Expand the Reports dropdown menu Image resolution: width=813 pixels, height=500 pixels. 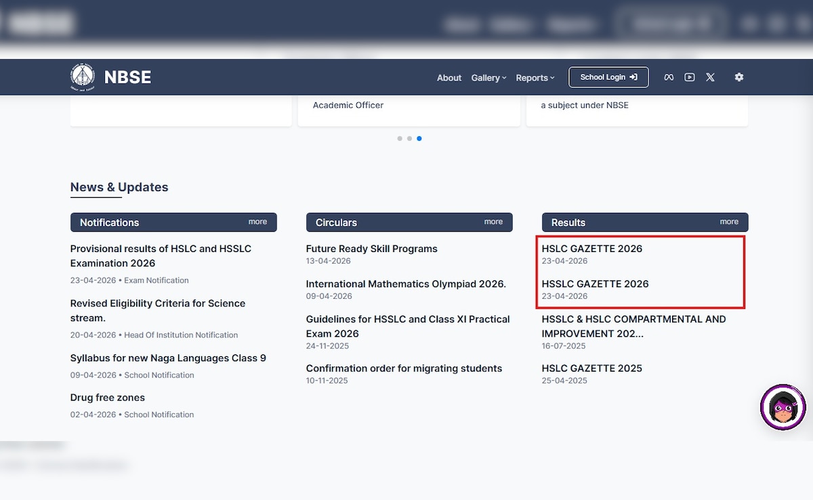pos(535,78)
